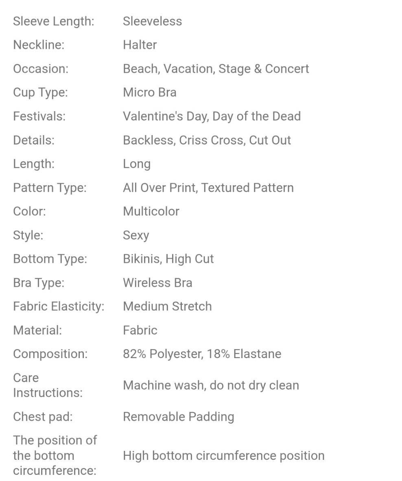Viewport: 402px width, 481px height.
Task: Select the "Fabric" material value
Action: (140, 330)
